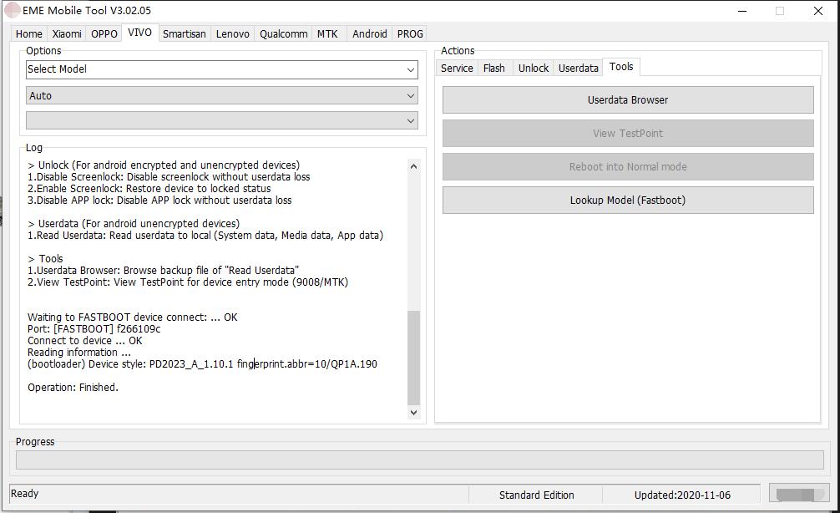Click 'Operation: Finished.' log line
Screen dimensions: 840x513
point(73,388)
